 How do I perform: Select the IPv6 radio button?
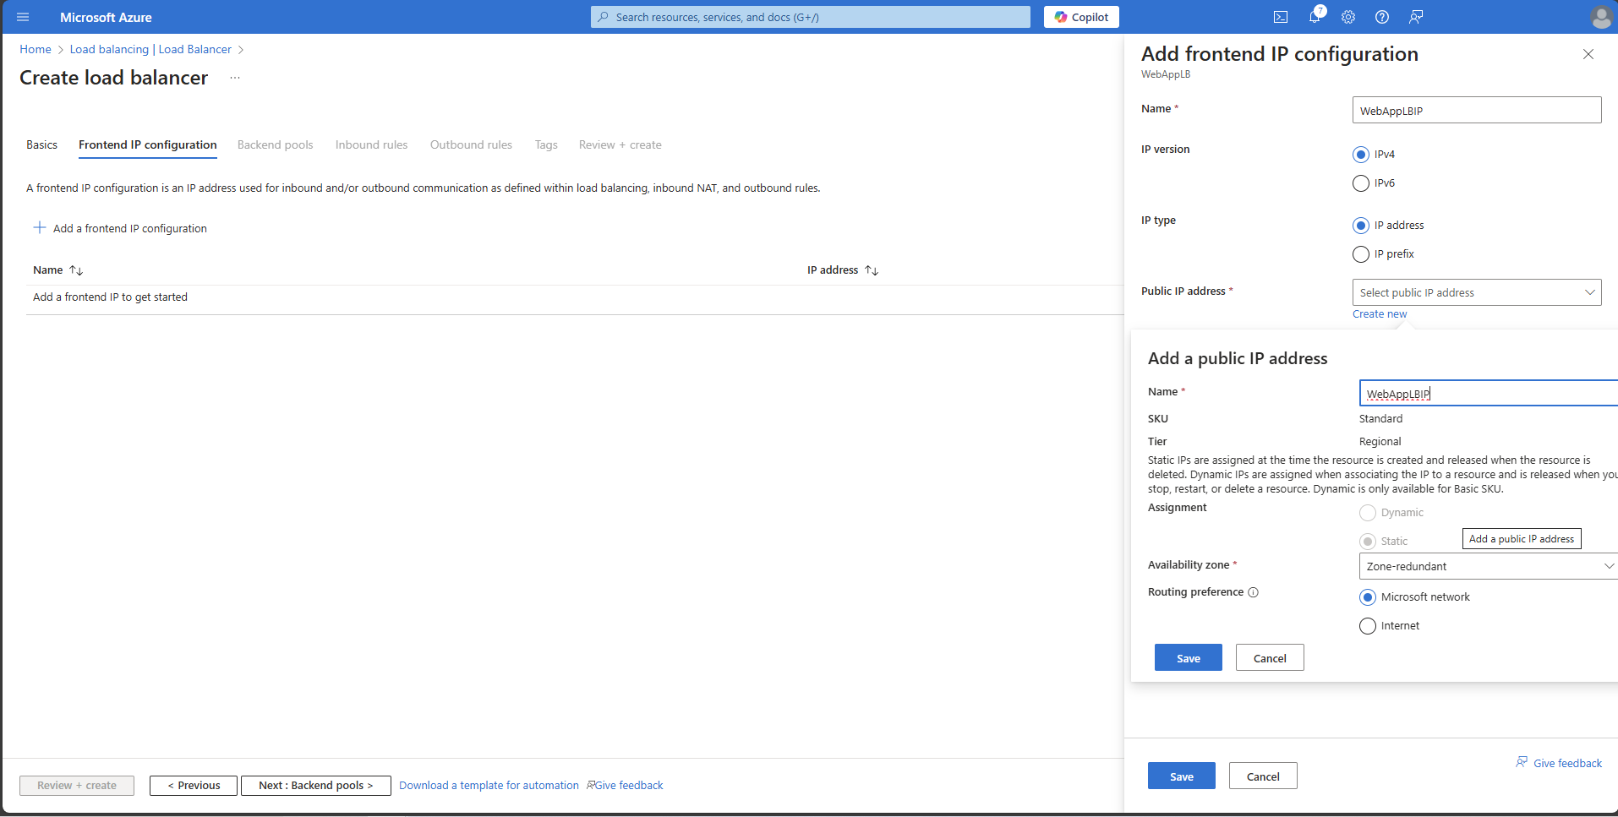pos(1361,183)
